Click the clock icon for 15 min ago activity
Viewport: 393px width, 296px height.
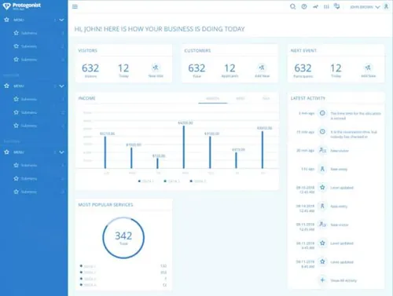pos(322,132)
